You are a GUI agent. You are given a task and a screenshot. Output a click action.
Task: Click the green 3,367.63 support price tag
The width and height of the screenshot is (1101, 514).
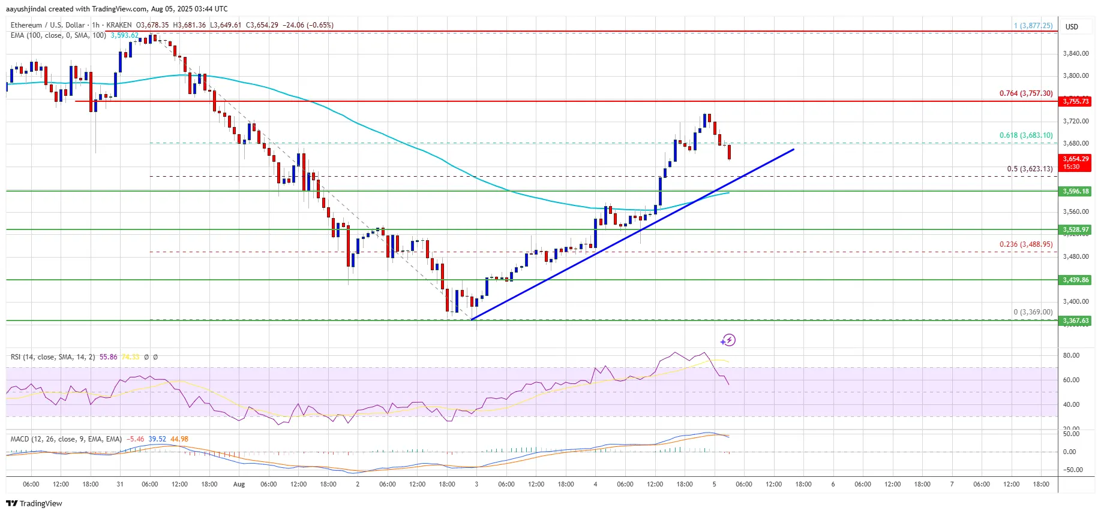[x=1075, y=321]
